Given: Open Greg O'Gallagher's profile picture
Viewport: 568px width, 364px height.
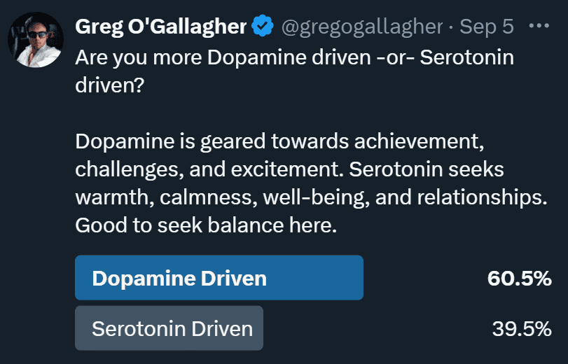Looking at the screenshot, I should (36, 40).
